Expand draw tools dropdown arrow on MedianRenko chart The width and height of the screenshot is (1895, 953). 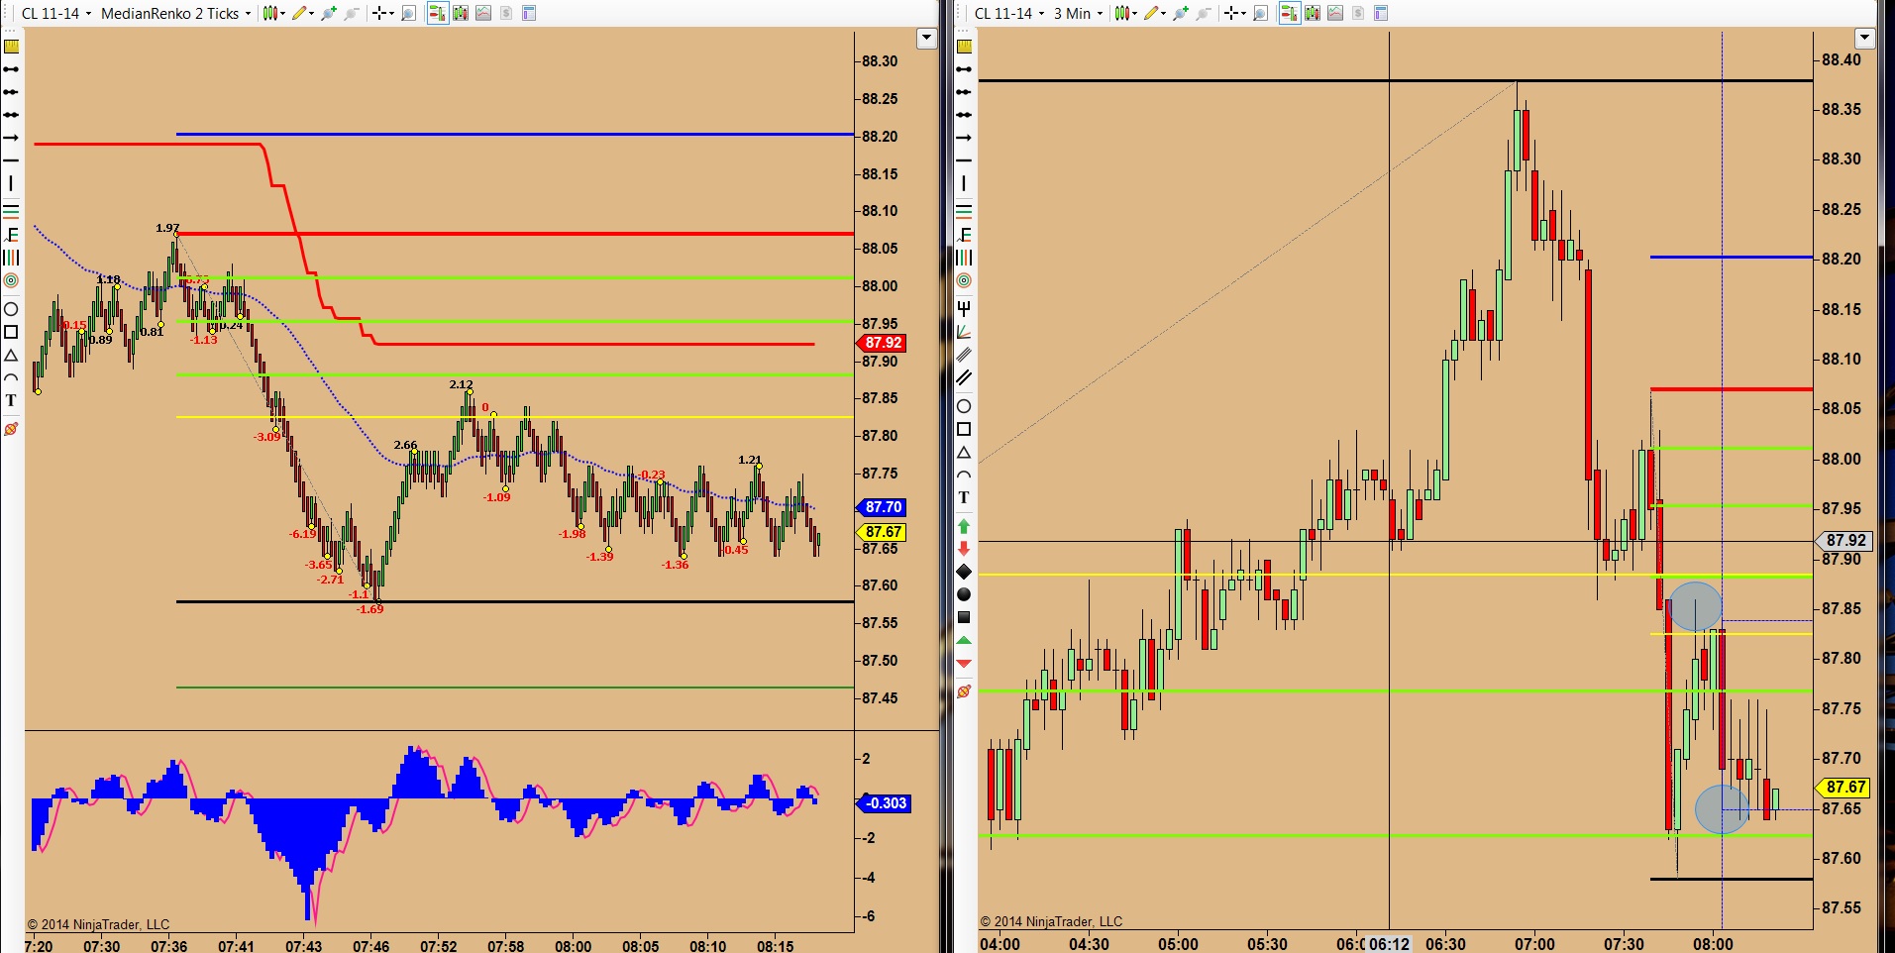(311, 14)
